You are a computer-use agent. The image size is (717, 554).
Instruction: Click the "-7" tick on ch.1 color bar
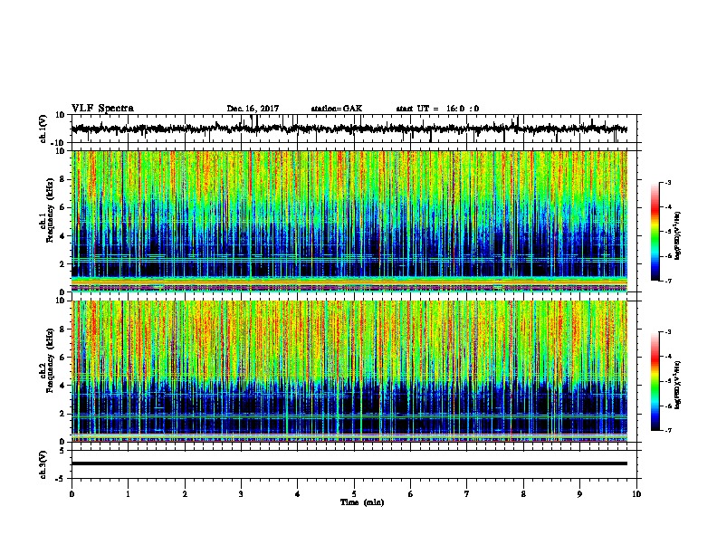pos(667,281)
